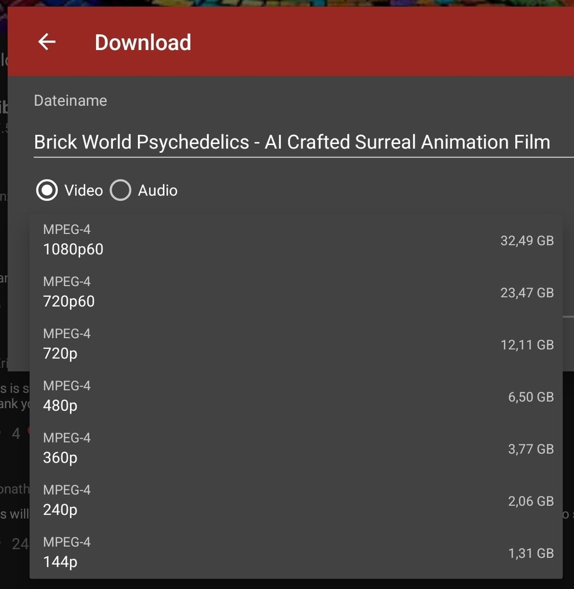Click the colorful video thumbnail above the dialog

pyautogui.click(x=327, y=3)
